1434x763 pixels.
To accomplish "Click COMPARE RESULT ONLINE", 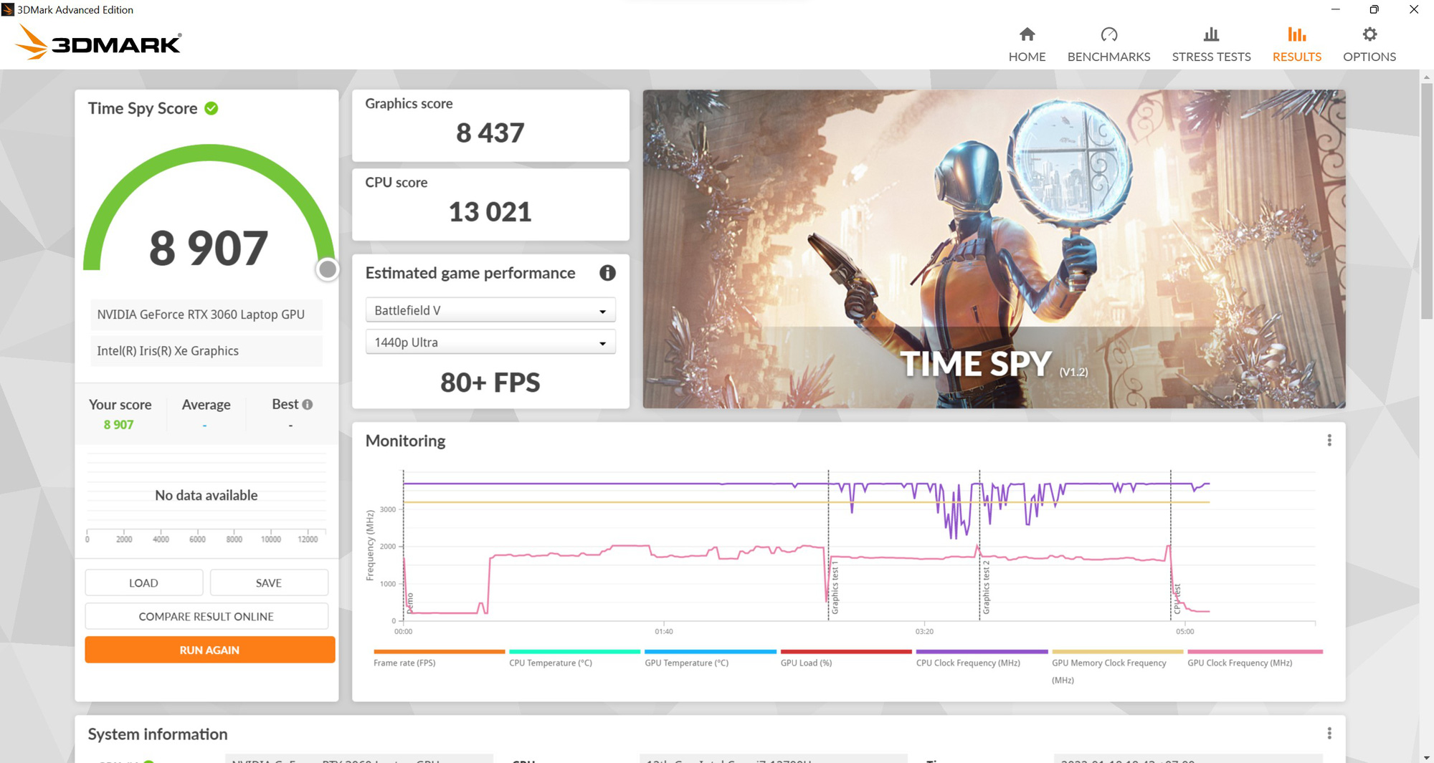I will pyautogui.click(x=206, y=616).
